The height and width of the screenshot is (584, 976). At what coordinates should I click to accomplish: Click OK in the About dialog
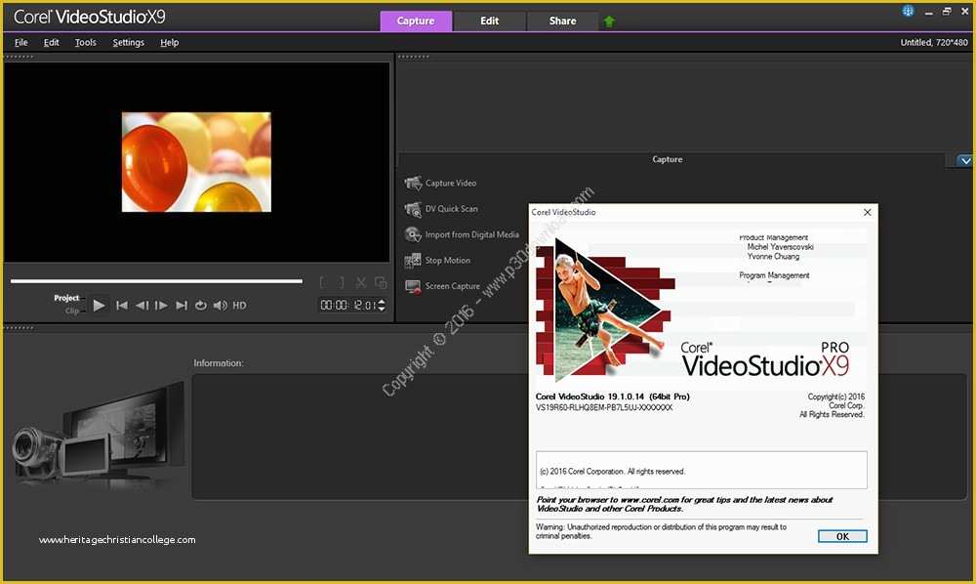point(842,536)
